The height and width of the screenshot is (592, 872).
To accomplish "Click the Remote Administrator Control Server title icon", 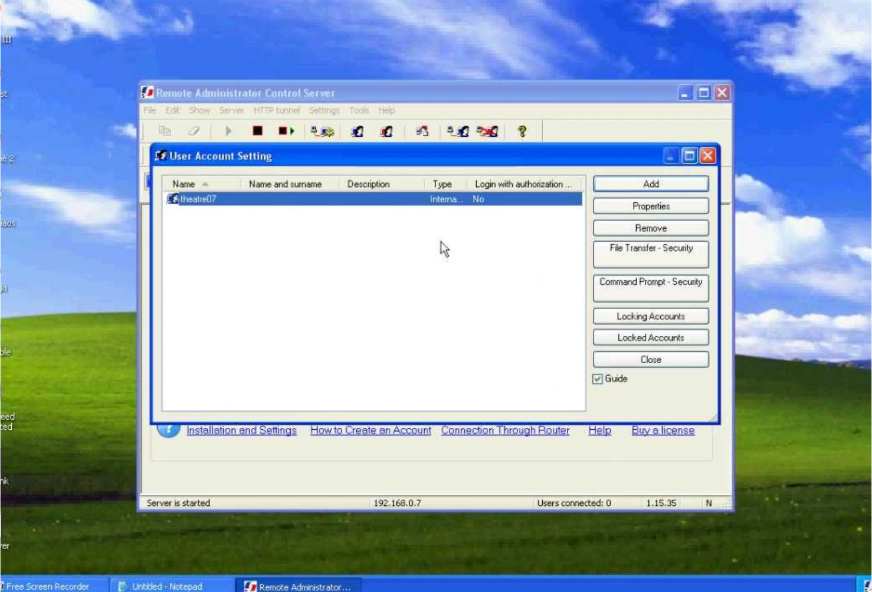I will (147, 93).
